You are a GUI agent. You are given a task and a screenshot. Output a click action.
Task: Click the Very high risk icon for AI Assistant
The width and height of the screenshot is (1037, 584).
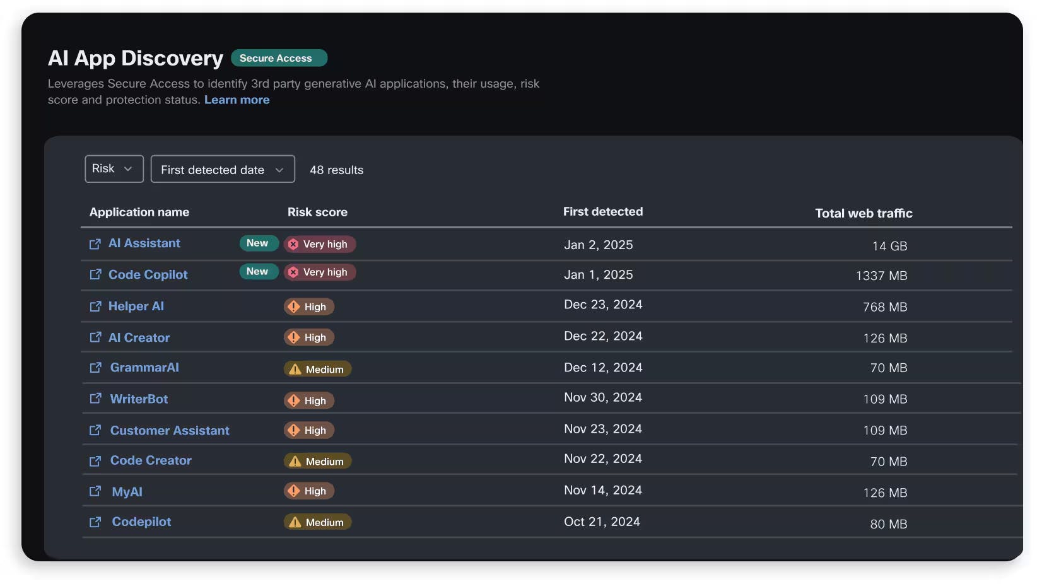click(x=293, y=244)
